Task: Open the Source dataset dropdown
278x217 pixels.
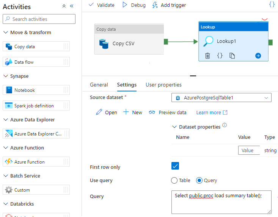Action: coord(221,97)
